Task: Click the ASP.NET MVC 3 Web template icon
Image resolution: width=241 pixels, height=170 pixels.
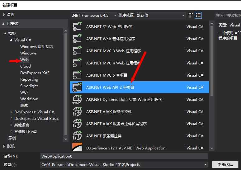Action: tap(77, 51)
